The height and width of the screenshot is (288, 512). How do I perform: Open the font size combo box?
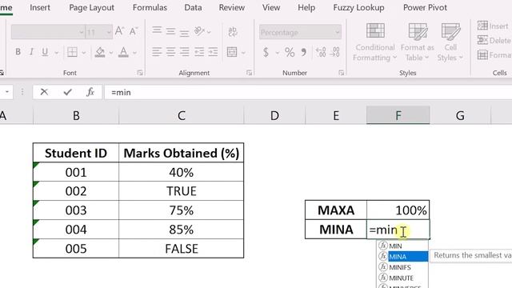pyautogui.click(x=98, y=32)
